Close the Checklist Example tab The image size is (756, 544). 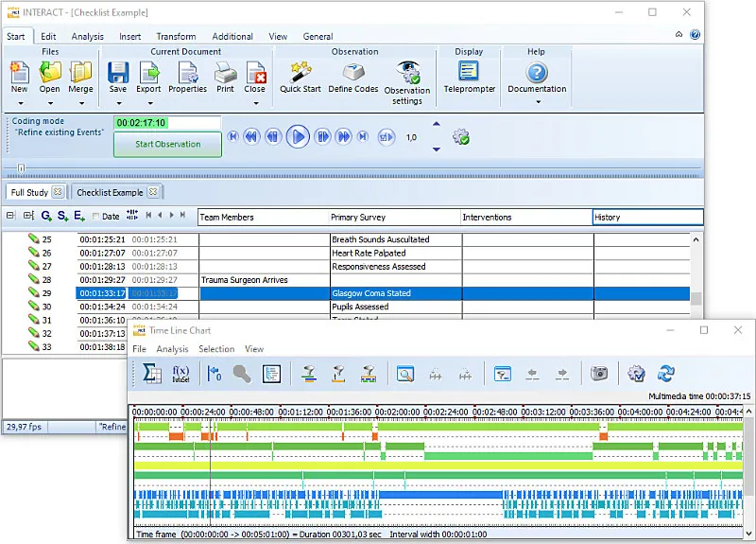[x=153, y=192]
